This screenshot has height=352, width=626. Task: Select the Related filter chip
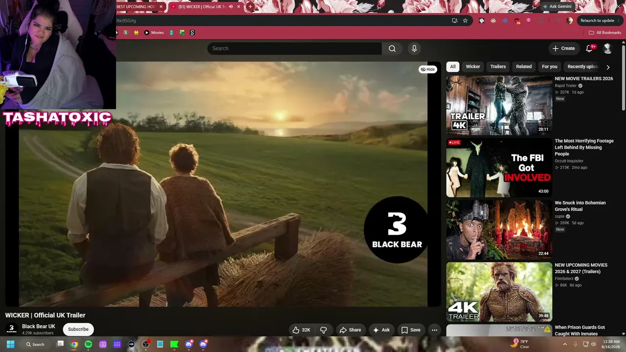pos(524,66)
